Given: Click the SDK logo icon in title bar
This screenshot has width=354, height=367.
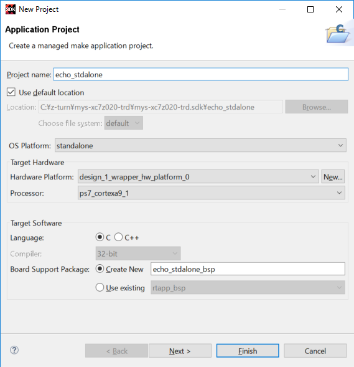Looking at the screenshot, I should [x=11, y=9].
